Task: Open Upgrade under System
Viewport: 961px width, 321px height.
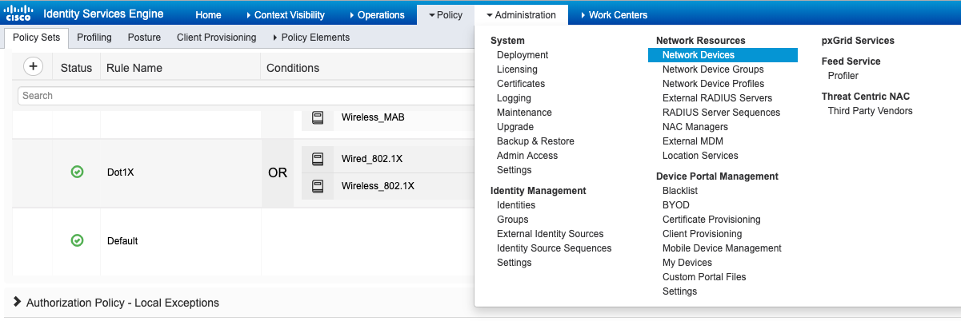Action: coord(515,127)
